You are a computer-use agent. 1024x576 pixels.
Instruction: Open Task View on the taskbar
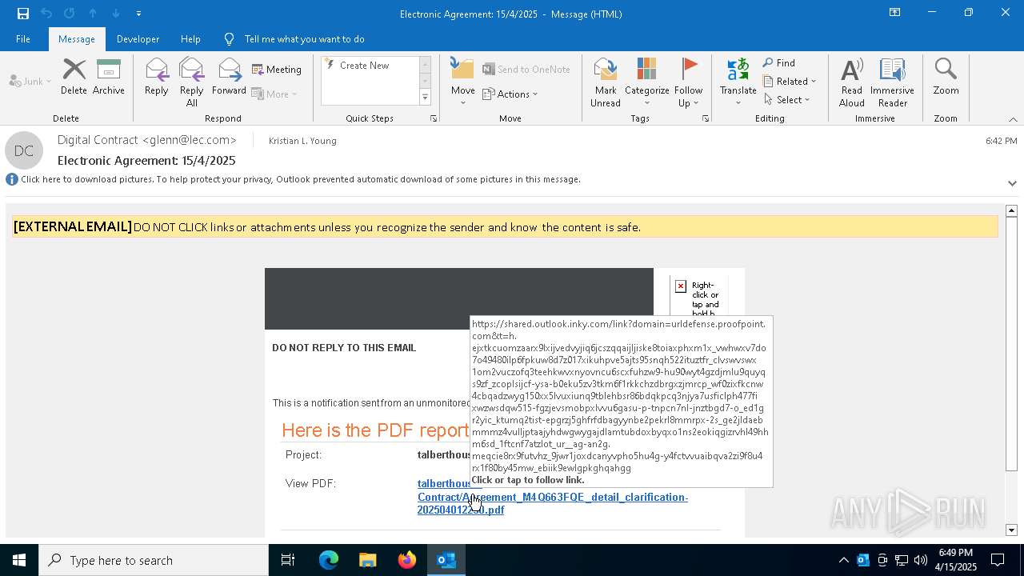288,560
